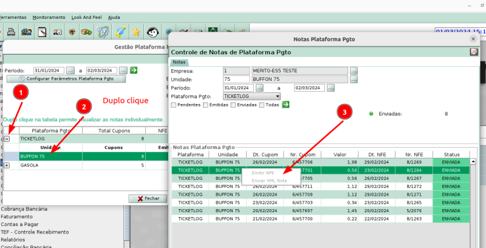
Task: Click the printer icon in the toolbar
Action: [11, 31]
